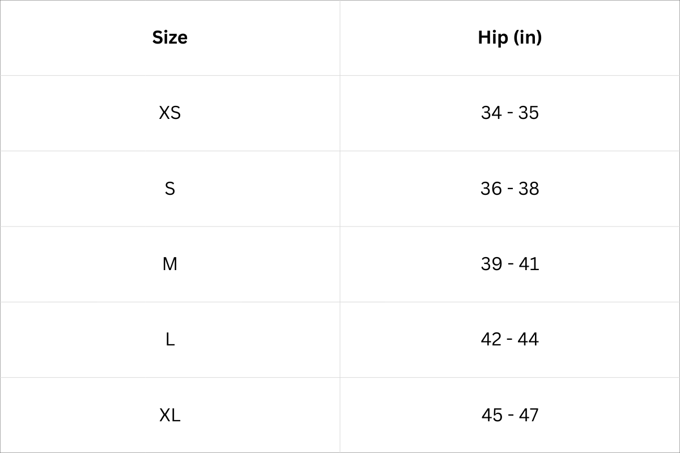Select the XS size cell
Screen dimensions: 680x453
(169, 113)
